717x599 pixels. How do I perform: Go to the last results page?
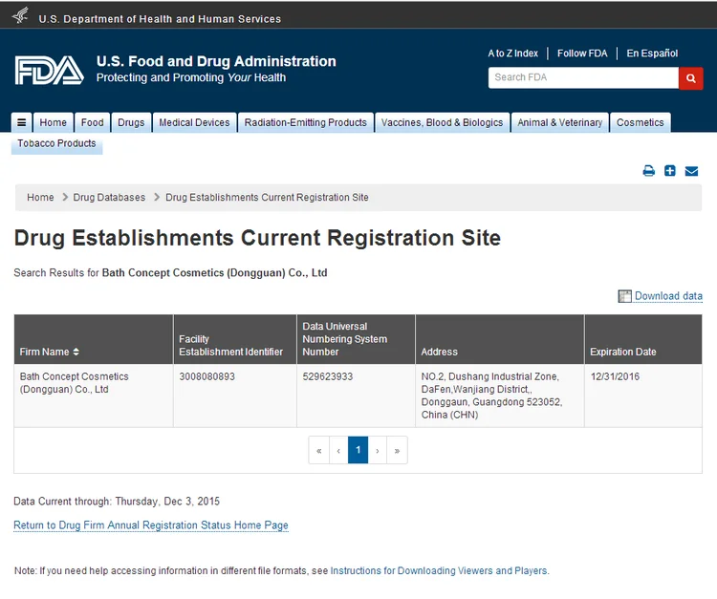[397, 450]
